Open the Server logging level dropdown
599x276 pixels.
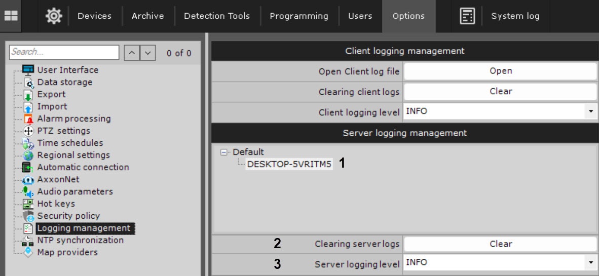590,263
